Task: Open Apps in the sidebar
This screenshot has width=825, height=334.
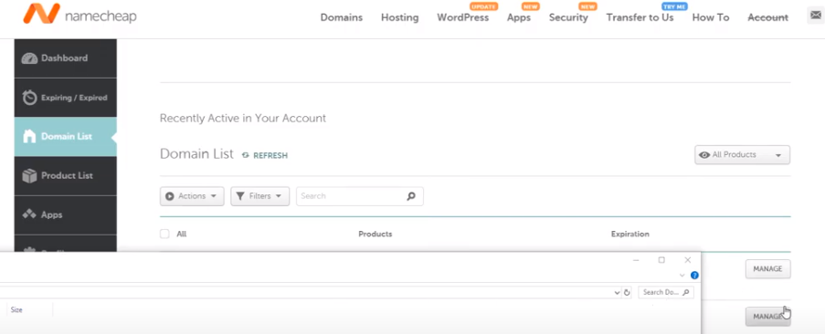Action: click(x=65, y=214)
